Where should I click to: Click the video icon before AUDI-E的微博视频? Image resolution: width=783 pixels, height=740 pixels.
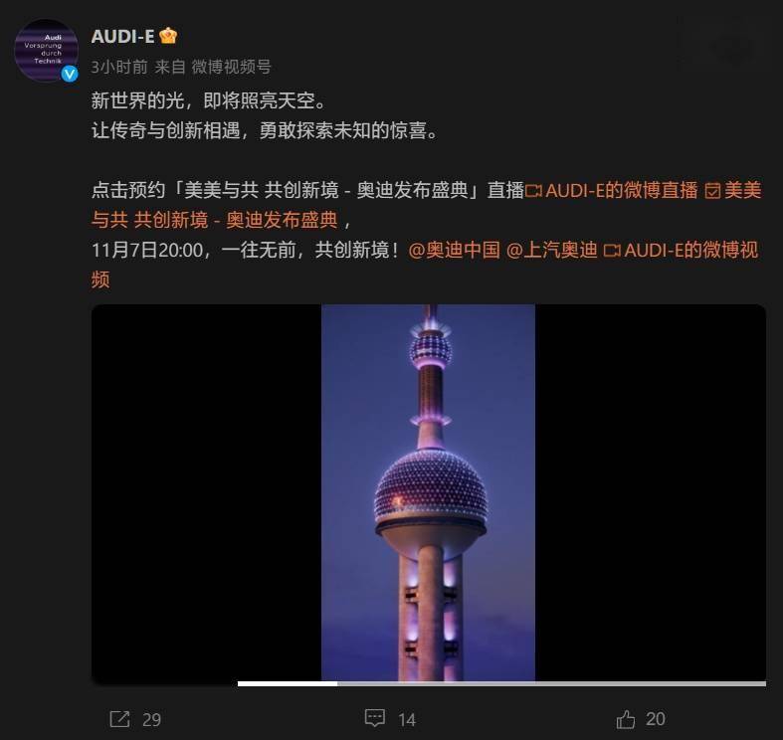pyautogui.click(x=612, y=251)
